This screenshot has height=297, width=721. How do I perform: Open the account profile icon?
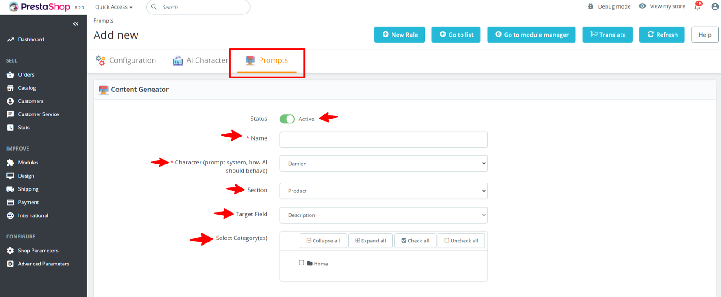tap(715, 6)
